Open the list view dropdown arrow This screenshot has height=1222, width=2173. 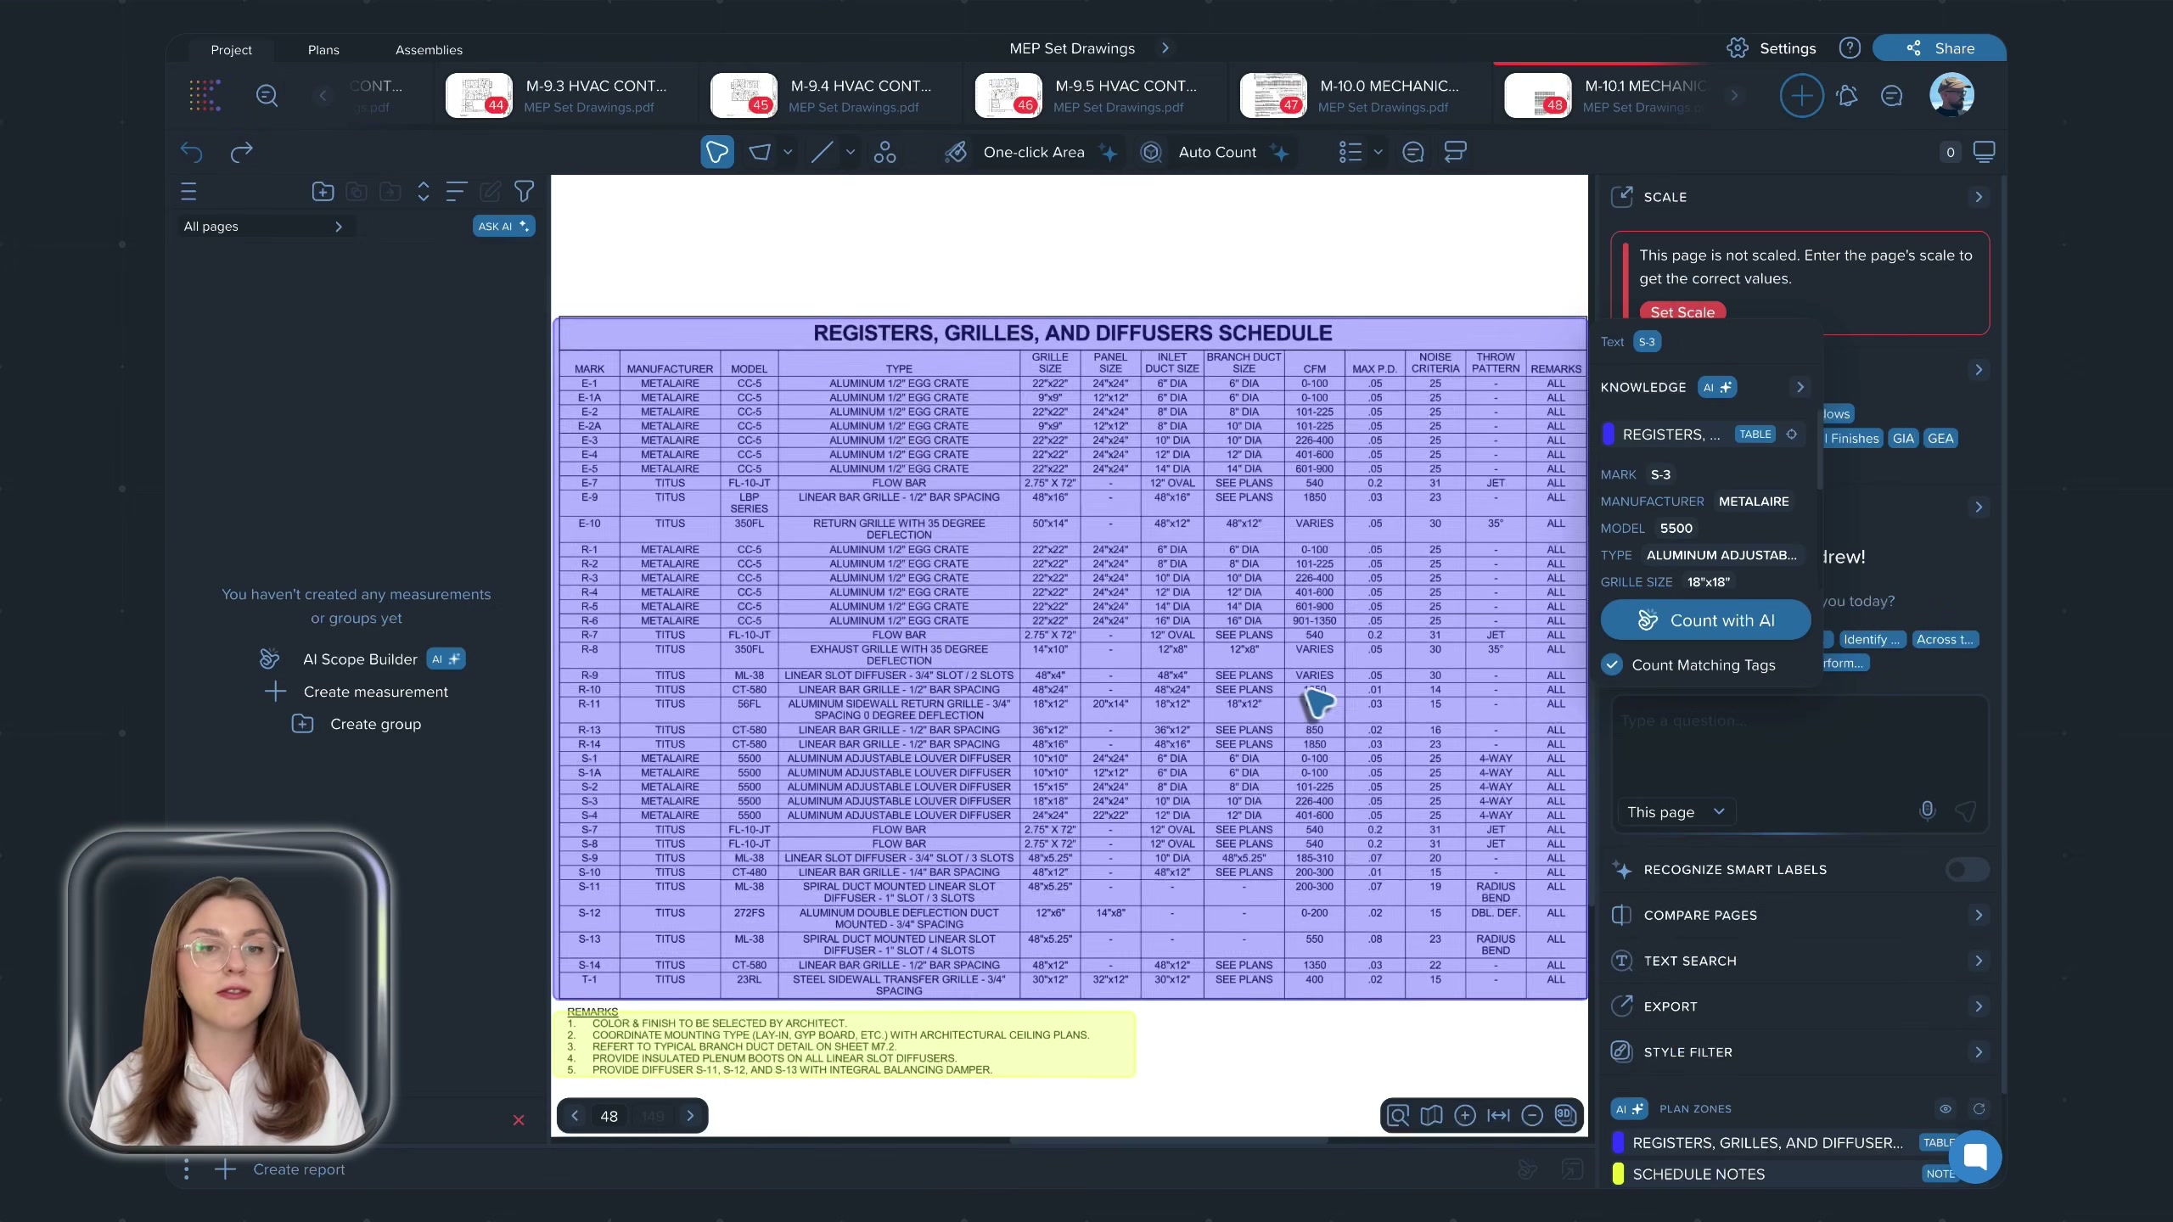click(x=1378, y=152)
